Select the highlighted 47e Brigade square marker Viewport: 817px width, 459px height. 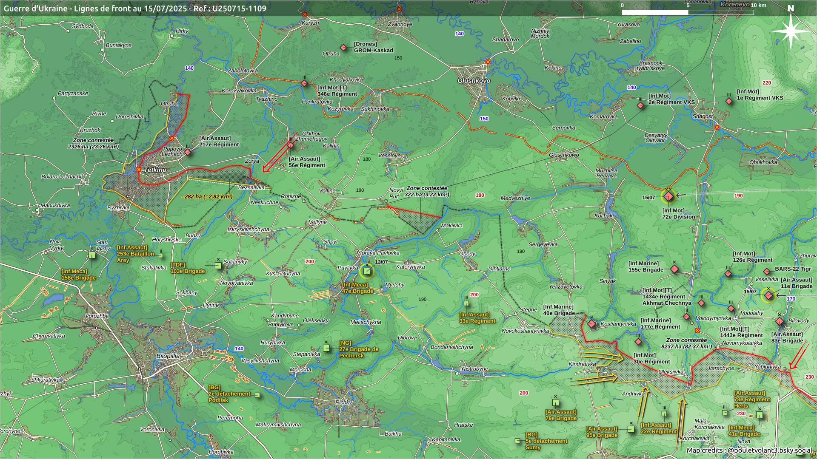coord(366,271)
